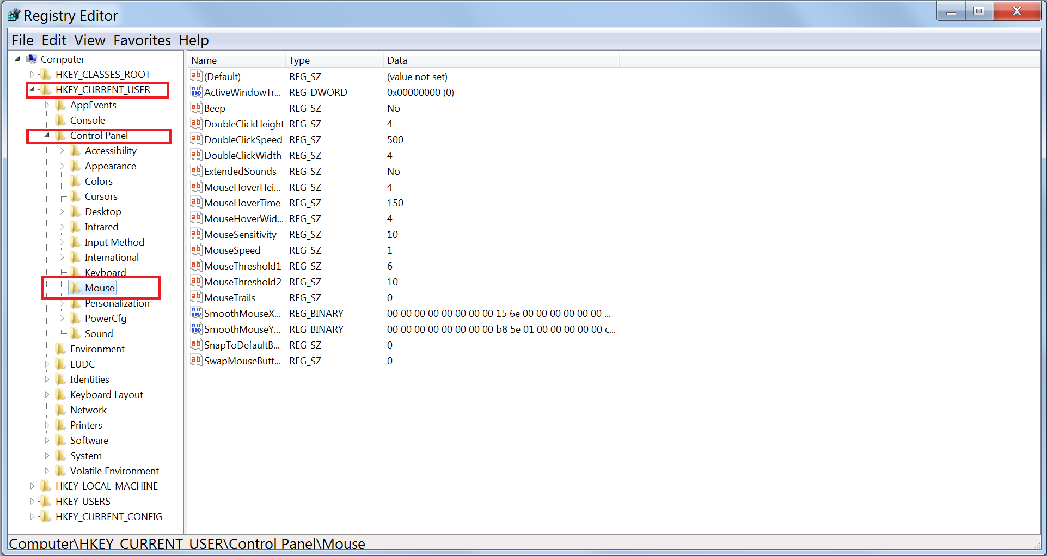Open the File menu

pyautogui.click(x=22, y=40)
